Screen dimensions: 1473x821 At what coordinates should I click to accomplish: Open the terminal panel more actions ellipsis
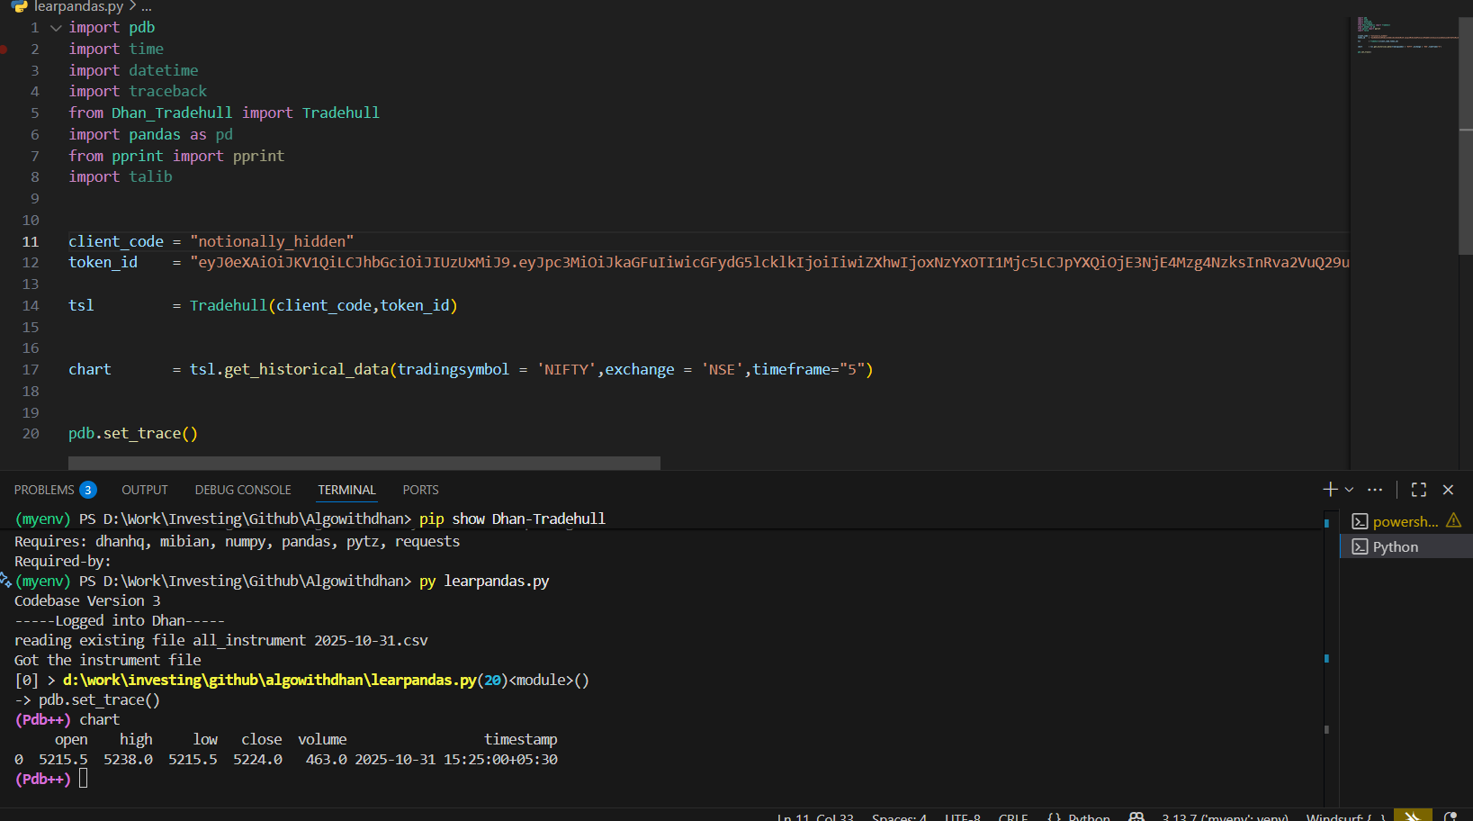(x=1374, y=490)
